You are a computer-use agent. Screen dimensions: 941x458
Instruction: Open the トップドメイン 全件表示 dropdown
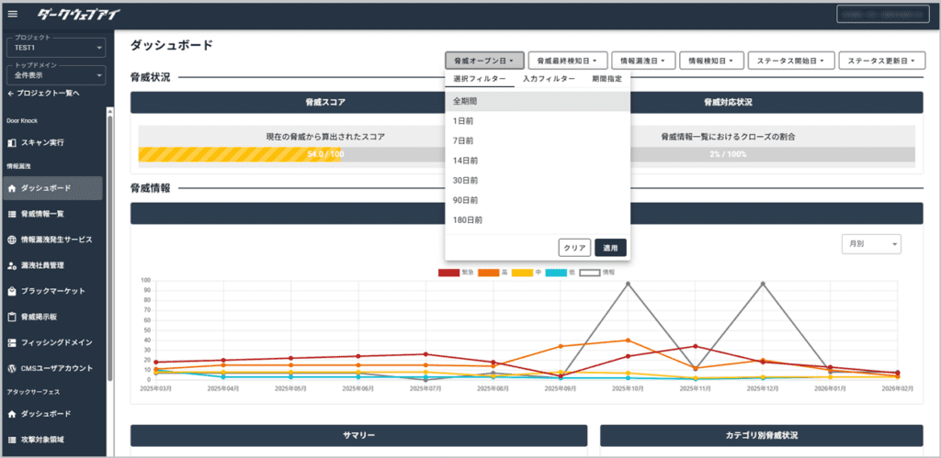click(x=56, y=75)
